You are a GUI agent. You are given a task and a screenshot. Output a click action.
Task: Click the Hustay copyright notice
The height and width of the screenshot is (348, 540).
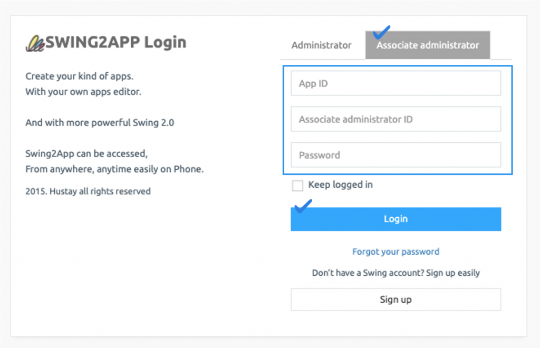(88, 191)
